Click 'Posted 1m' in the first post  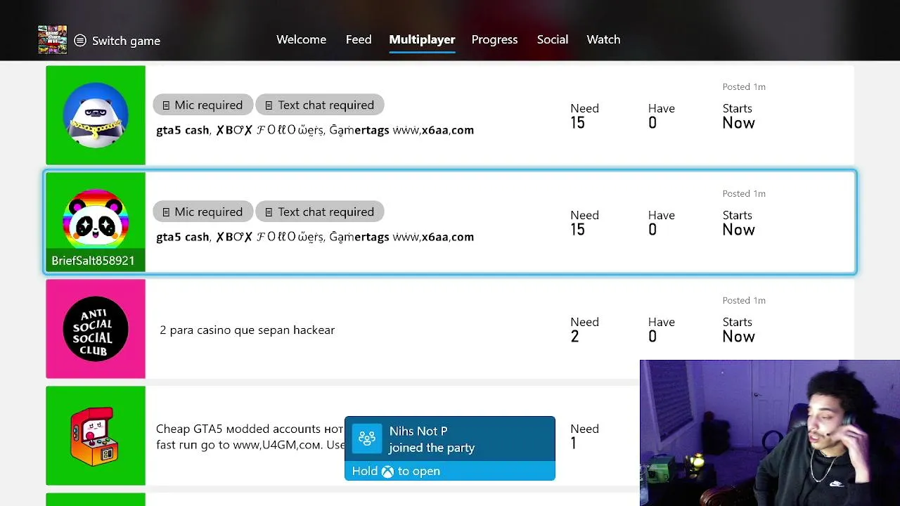tap(744, 86)
